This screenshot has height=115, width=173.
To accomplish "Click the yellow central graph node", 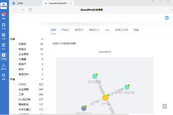I will click(105, 98).
